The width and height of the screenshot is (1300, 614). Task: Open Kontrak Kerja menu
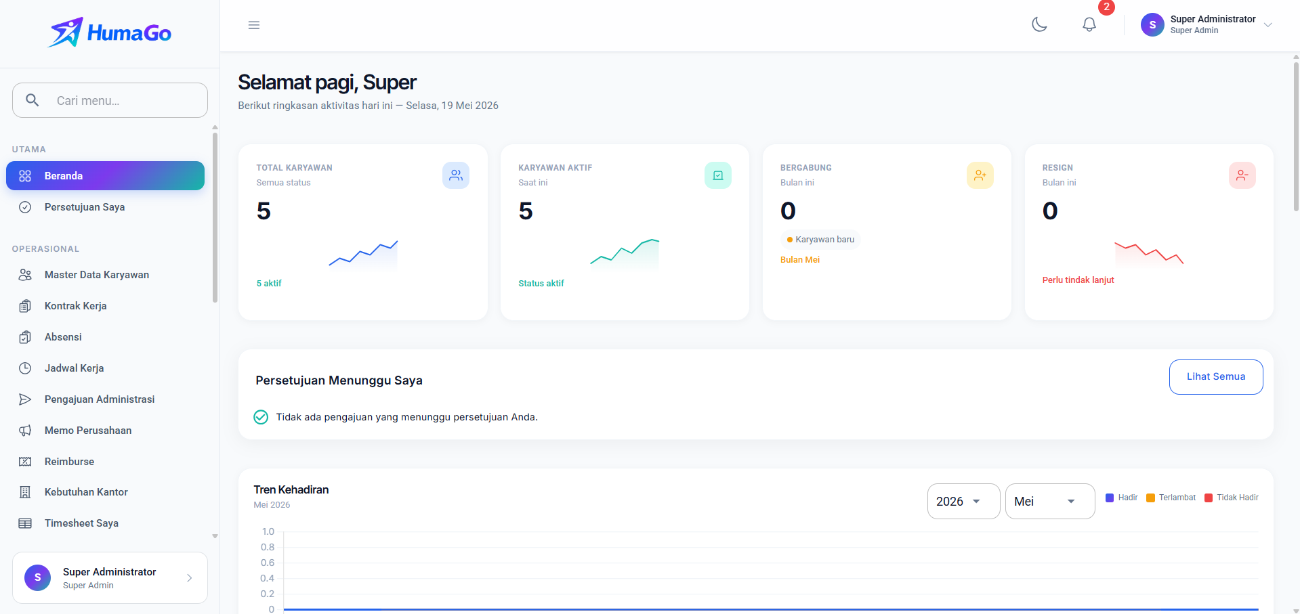pyautogui.click(x=105, y=306)
